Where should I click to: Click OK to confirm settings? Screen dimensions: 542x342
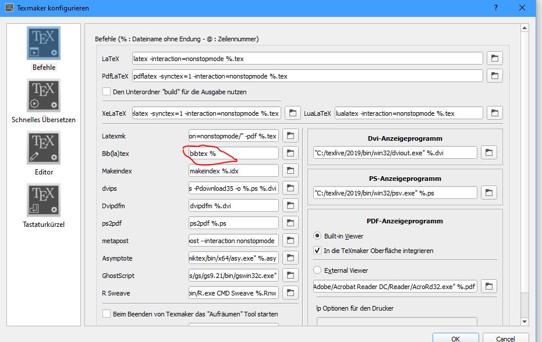[x=455, y=338]
